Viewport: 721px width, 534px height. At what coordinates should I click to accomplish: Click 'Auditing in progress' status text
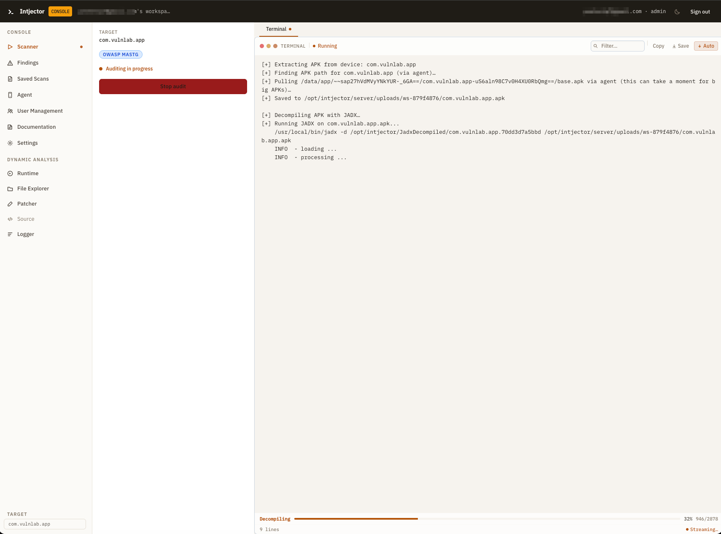click(x=129, y=69)
